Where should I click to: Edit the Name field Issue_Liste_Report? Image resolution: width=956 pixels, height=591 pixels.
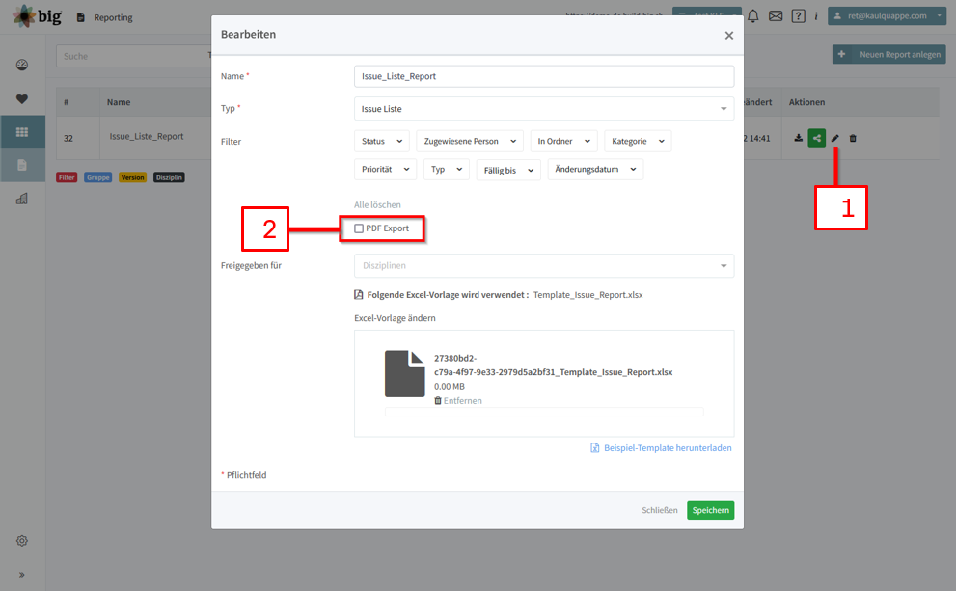point(544,76)
